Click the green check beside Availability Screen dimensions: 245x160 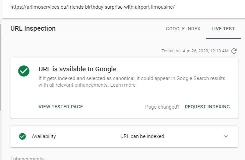[22, 136]
